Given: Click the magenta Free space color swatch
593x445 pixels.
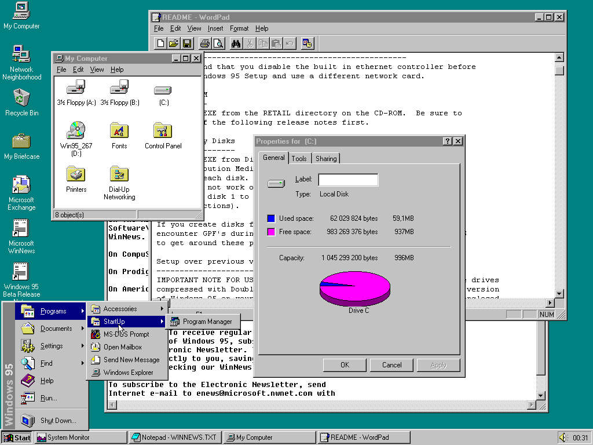Looking at the screenshot, I should coord(271,232).
